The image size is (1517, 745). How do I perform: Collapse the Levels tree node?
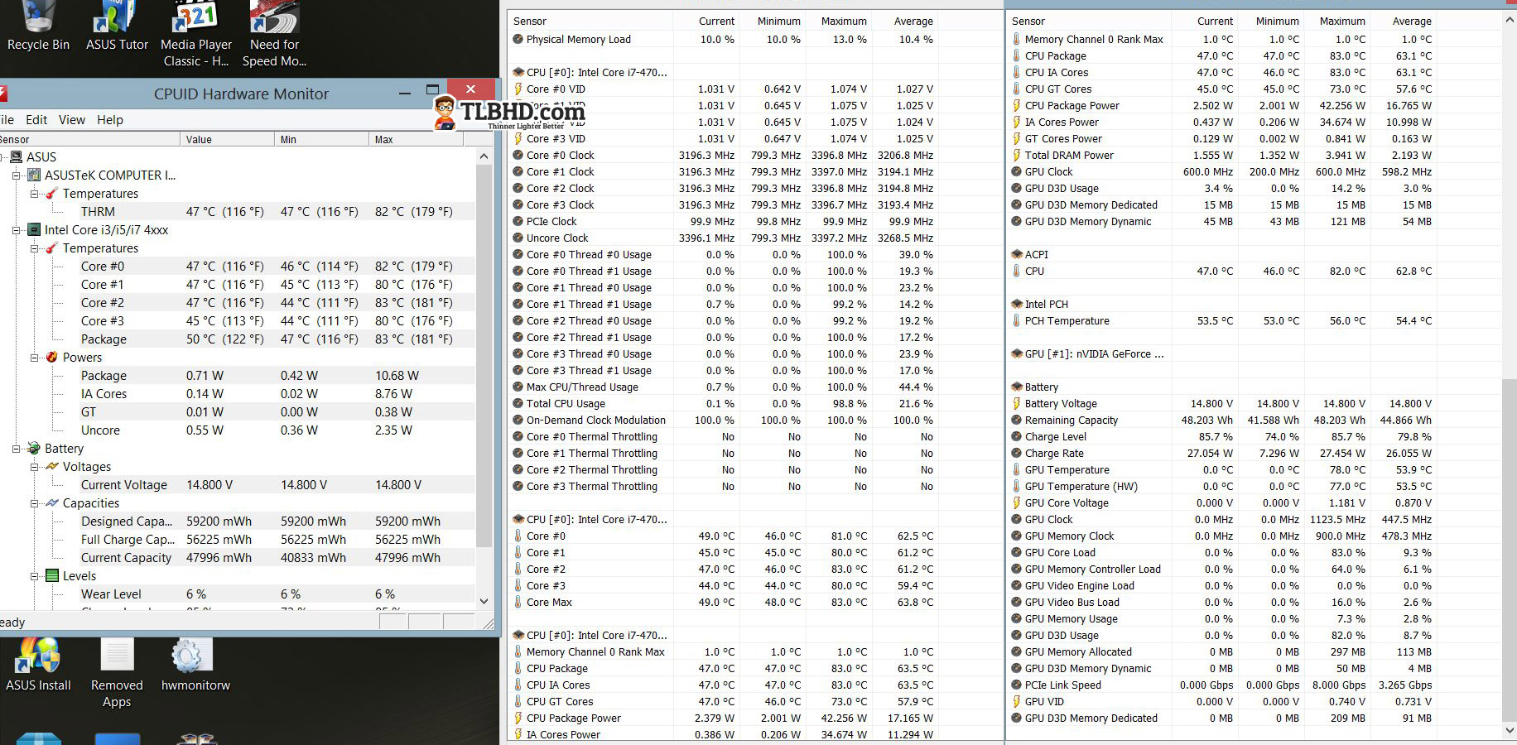(34, 575)
